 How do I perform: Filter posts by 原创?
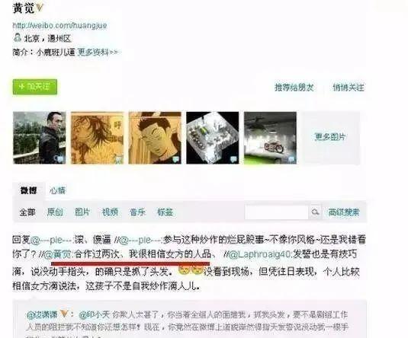tap(55, 212)
